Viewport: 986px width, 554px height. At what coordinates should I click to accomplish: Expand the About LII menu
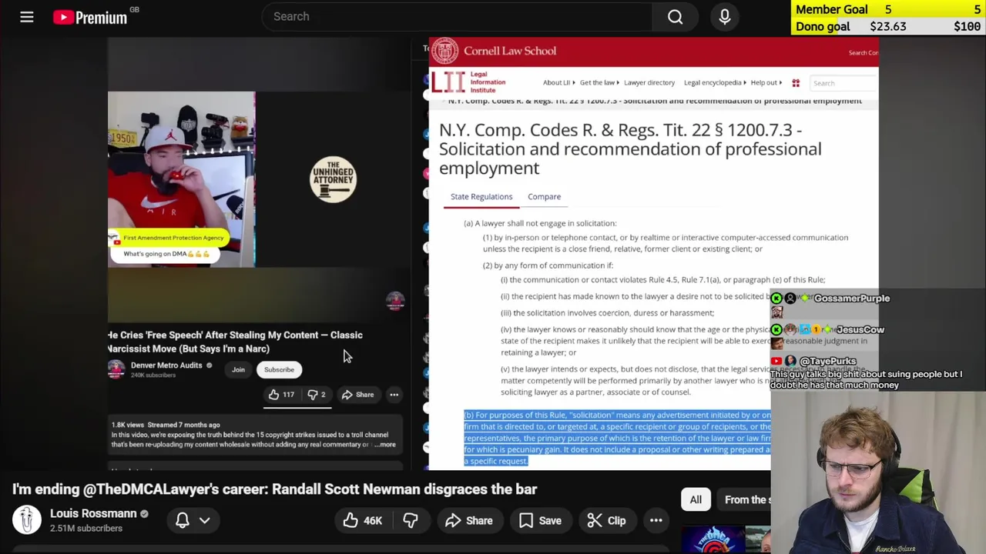click(559, 82)
